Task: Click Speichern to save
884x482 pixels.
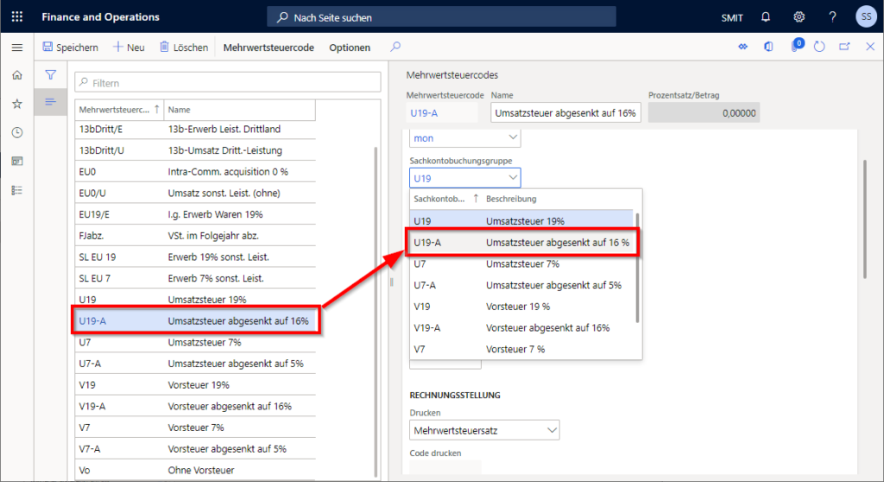Action: 71,48
